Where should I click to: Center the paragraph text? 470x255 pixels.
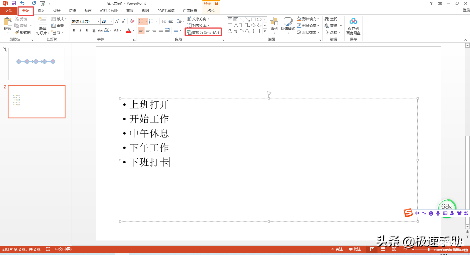(x=148, y=30)
